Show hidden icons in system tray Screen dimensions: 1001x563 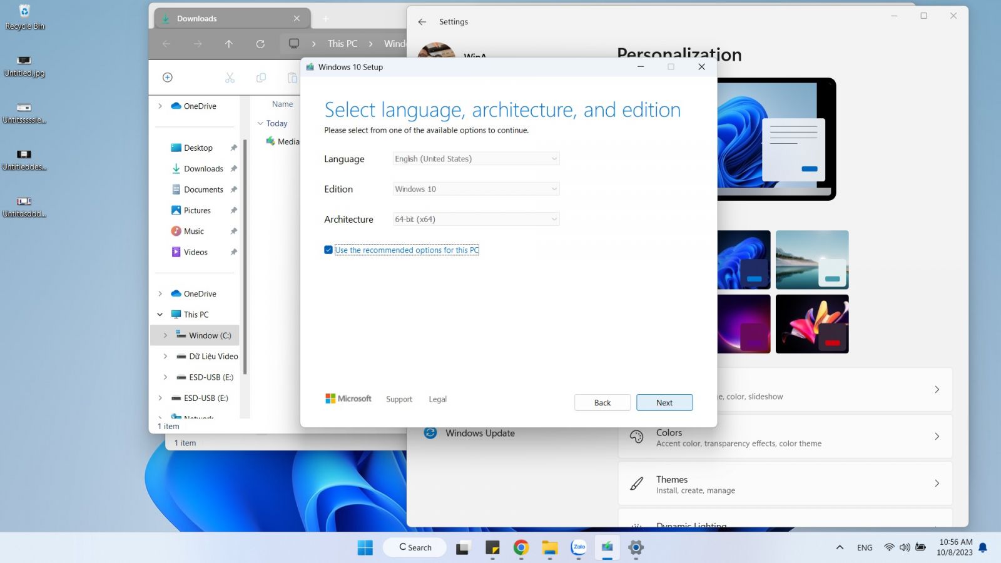[840, 547]
